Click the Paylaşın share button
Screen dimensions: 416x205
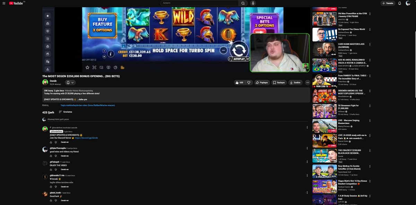point(262,83)
